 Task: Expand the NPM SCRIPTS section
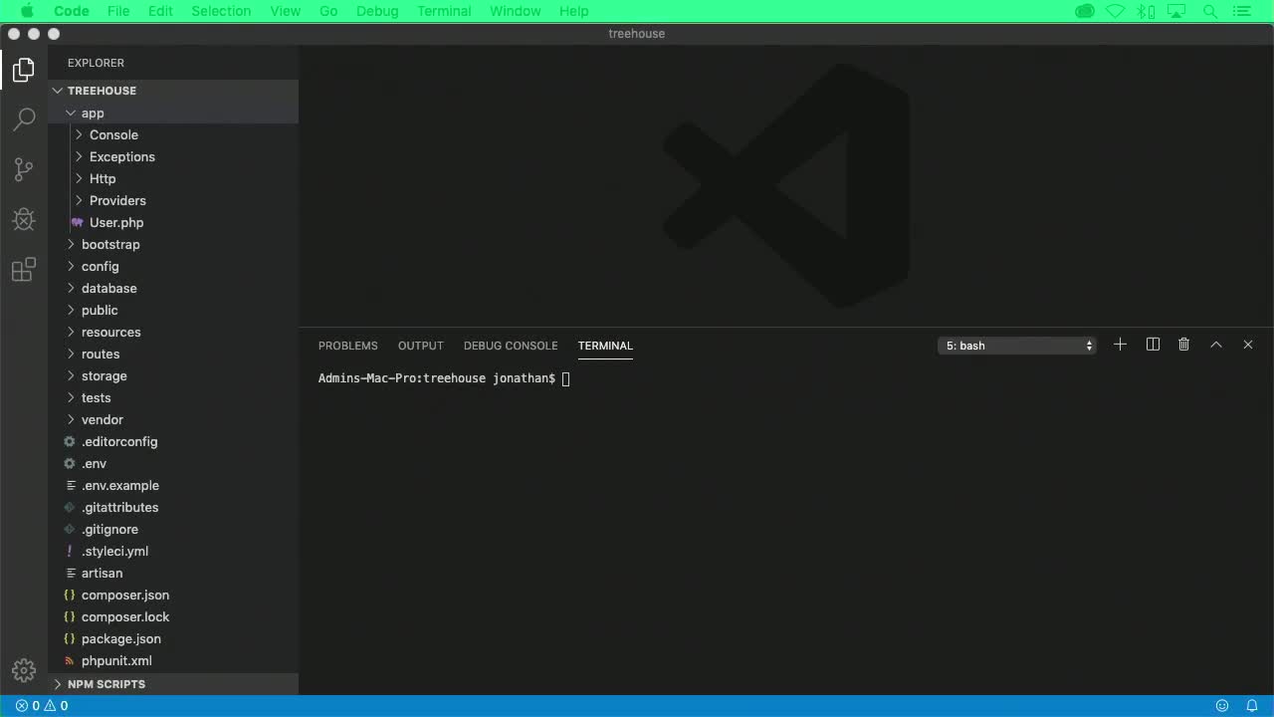174,684
